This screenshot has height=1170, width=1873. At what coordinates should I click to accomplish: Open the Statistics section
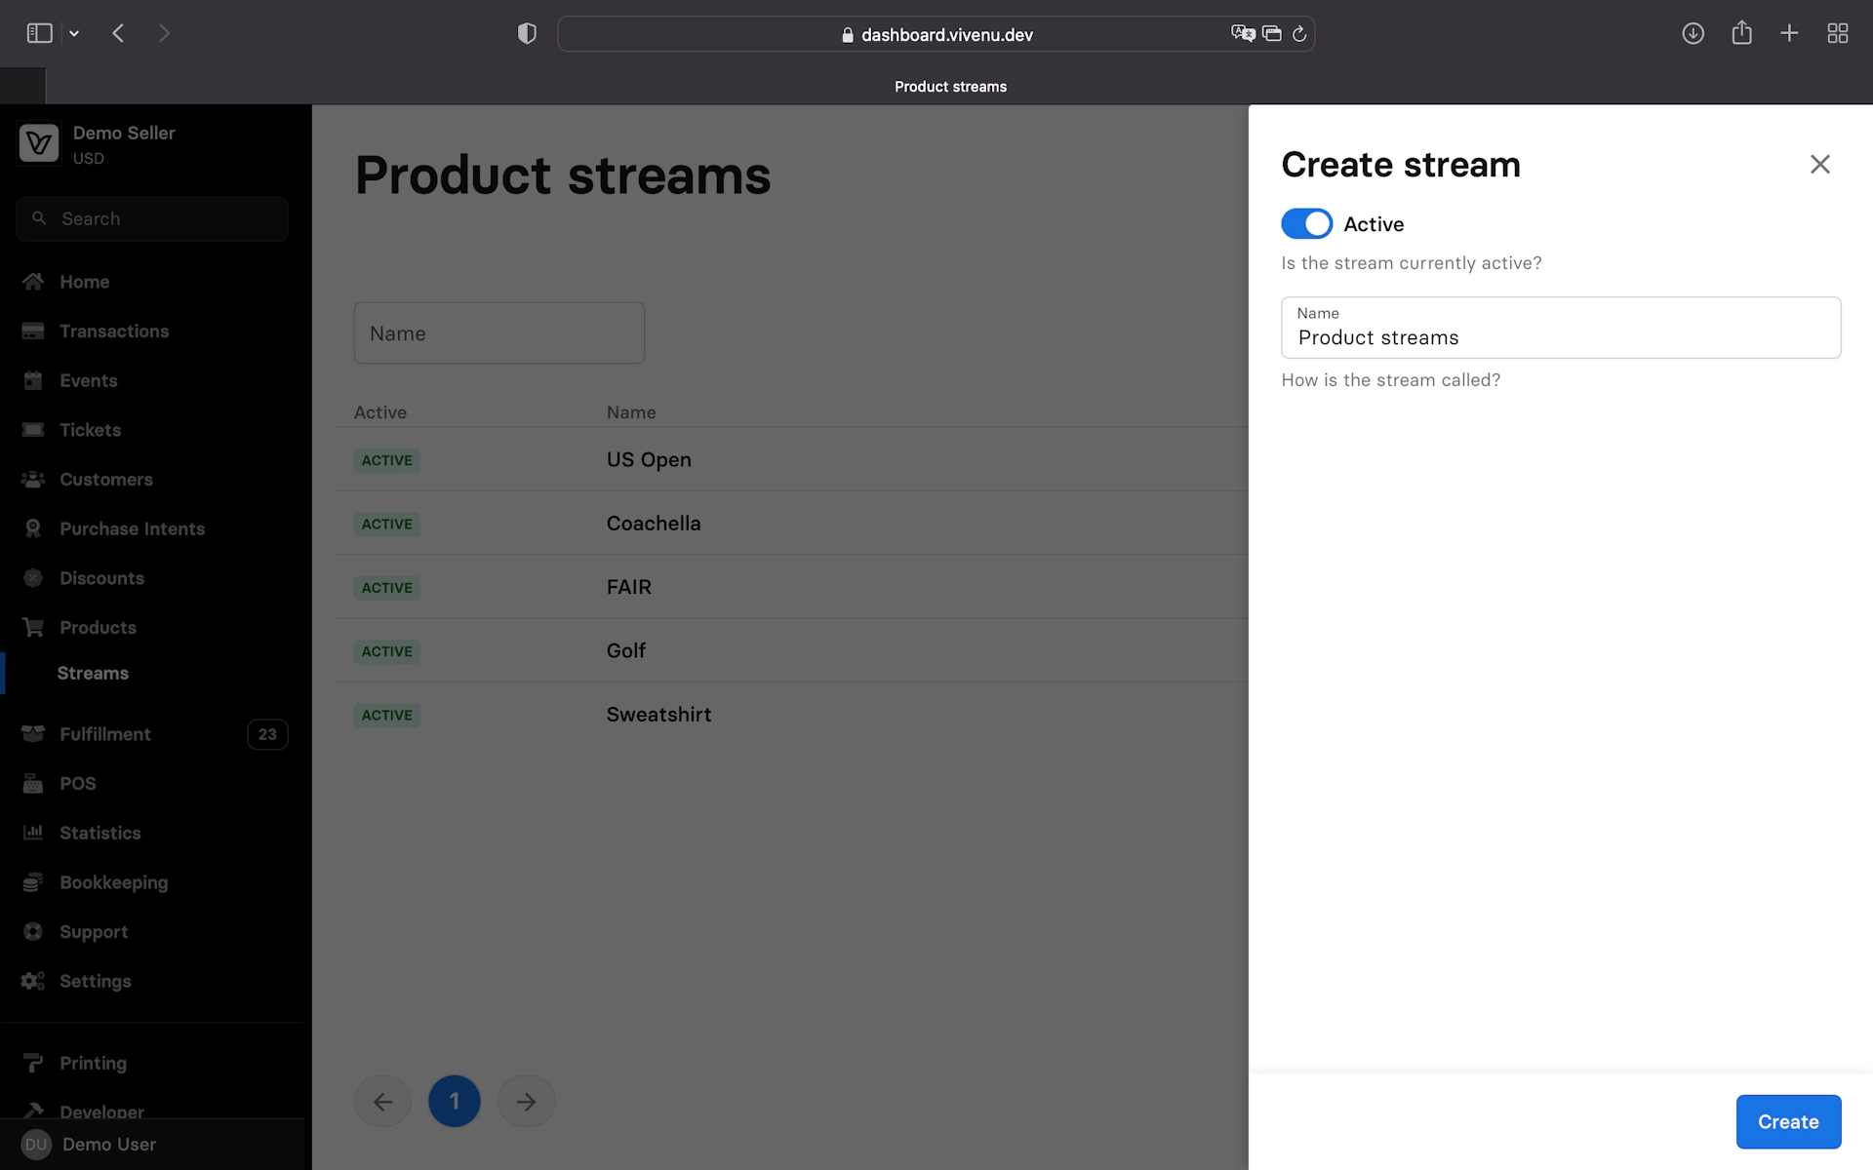[100, 834]
